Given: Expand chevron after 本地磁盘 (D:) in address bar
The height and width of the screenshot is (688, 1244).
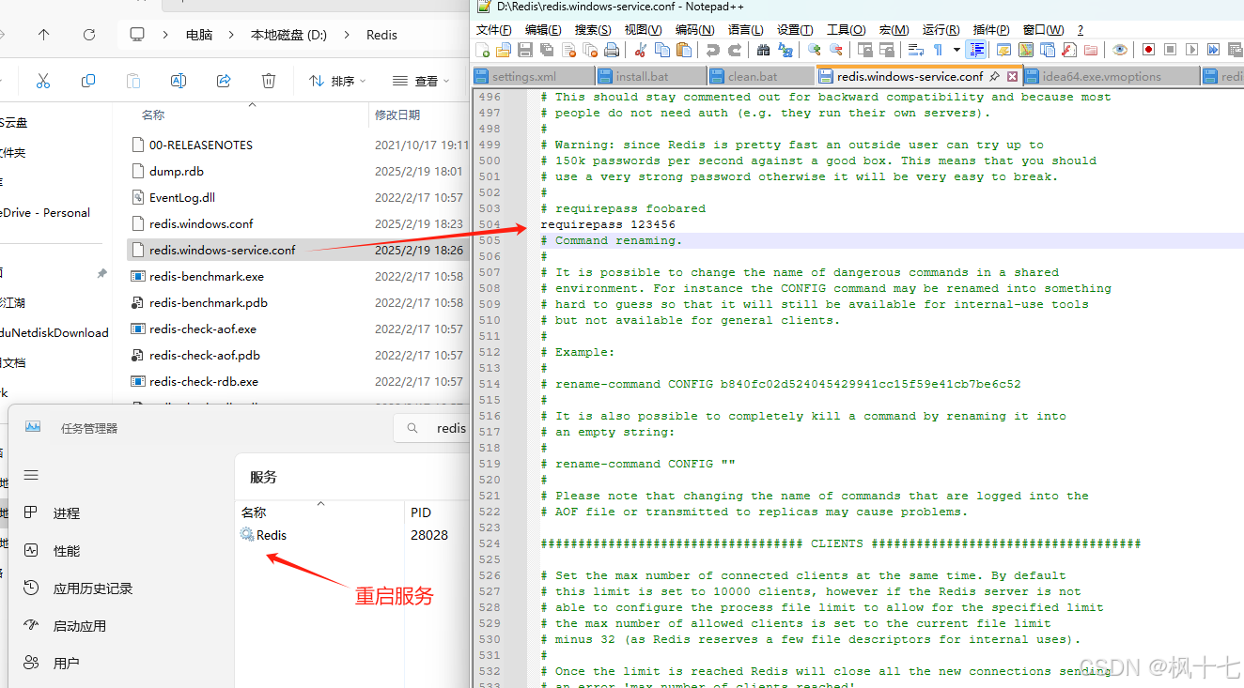Looking at the screenshot, I should [x=346, y=35].
